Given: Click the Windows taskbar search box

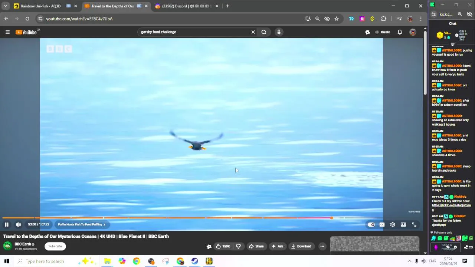Looking at the screenshot, I should pyautogui.click(x=56, y=261).
